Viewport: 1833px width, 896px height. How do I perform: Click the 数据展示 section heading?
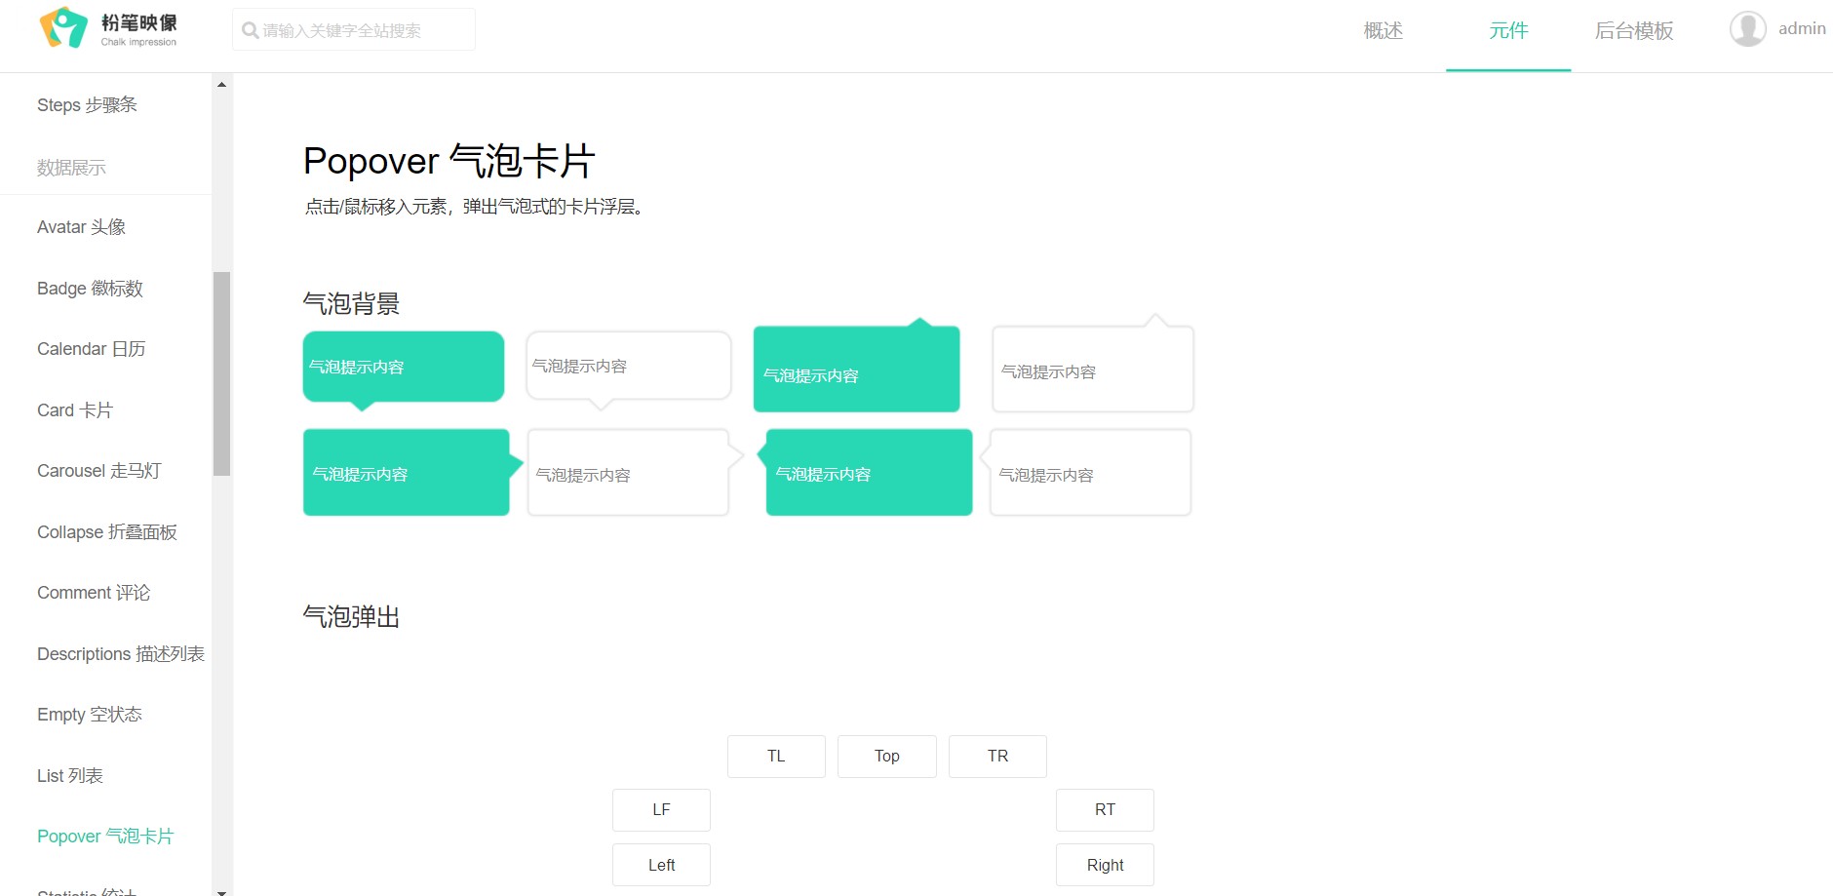click(x=71, y=168)
